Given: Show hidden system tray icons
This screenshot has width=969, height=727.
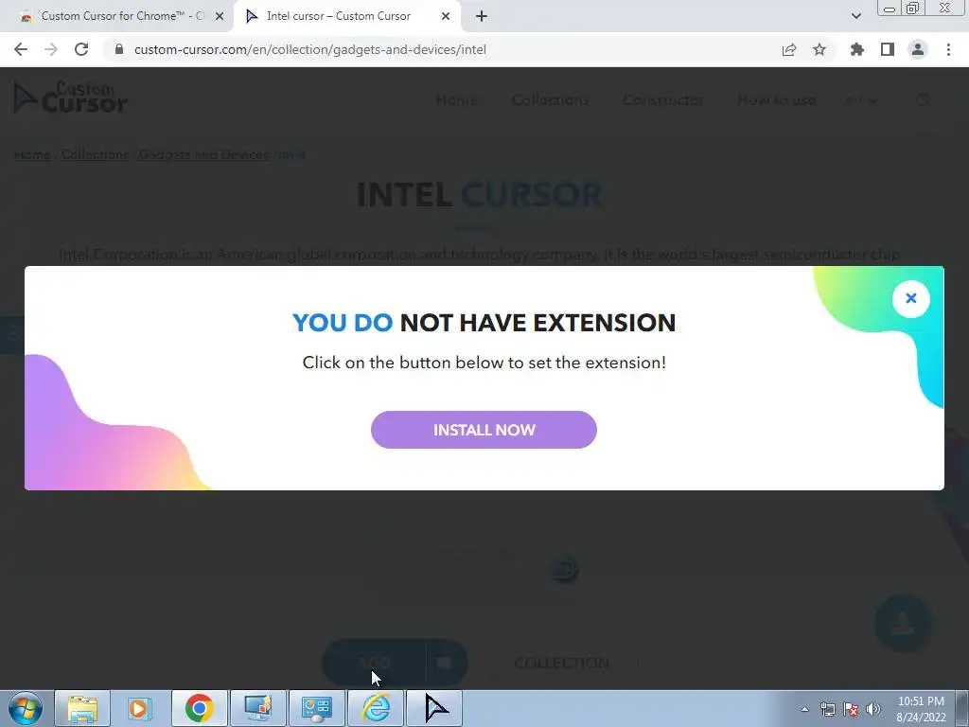Looking at the screenshot, I should coord(804,709).
